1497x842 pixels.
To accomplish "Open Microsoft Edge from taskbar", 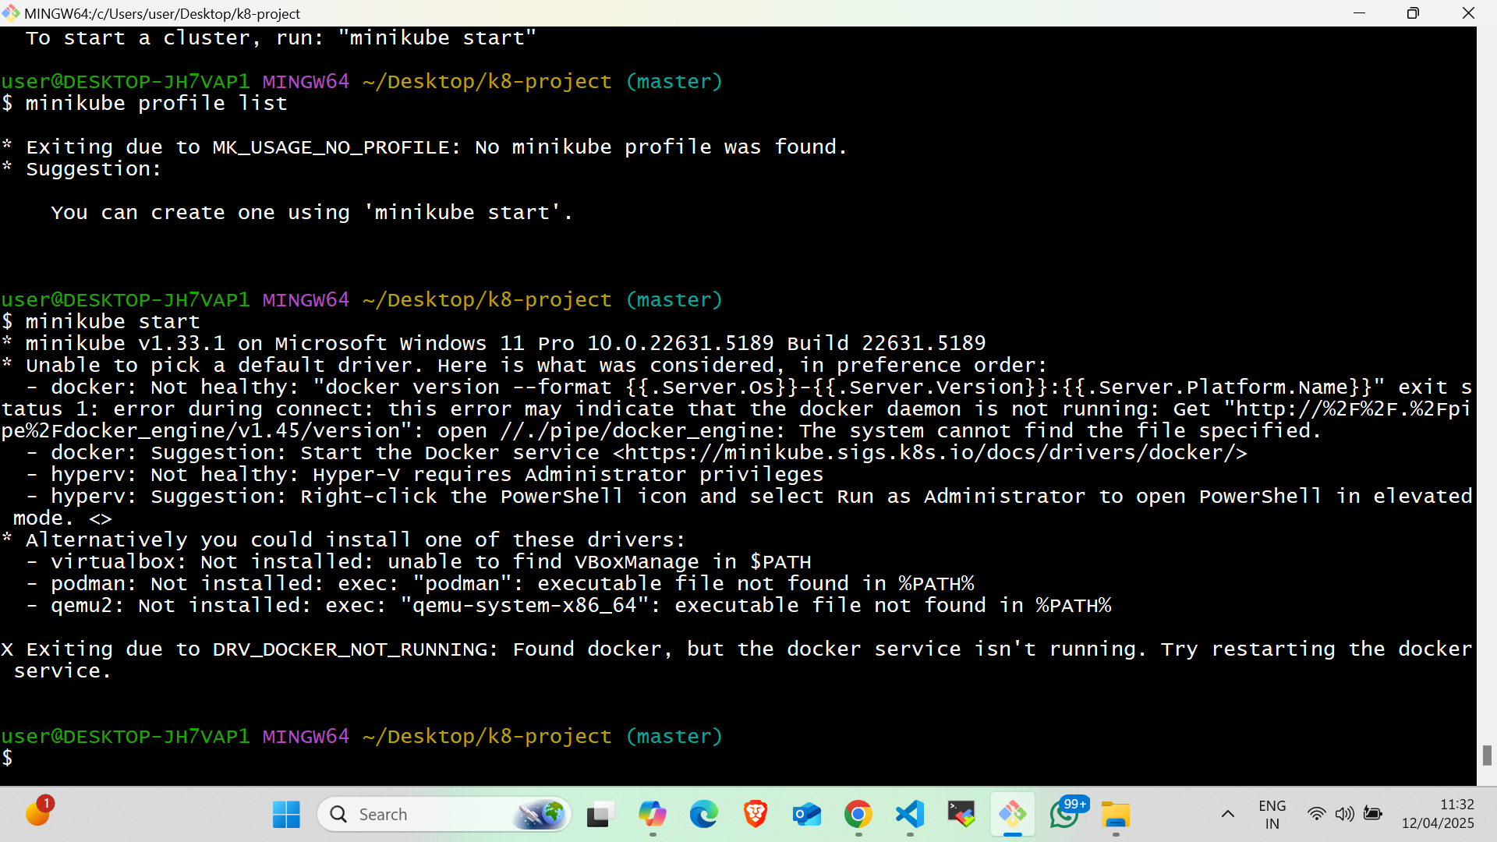I will 703,815.
